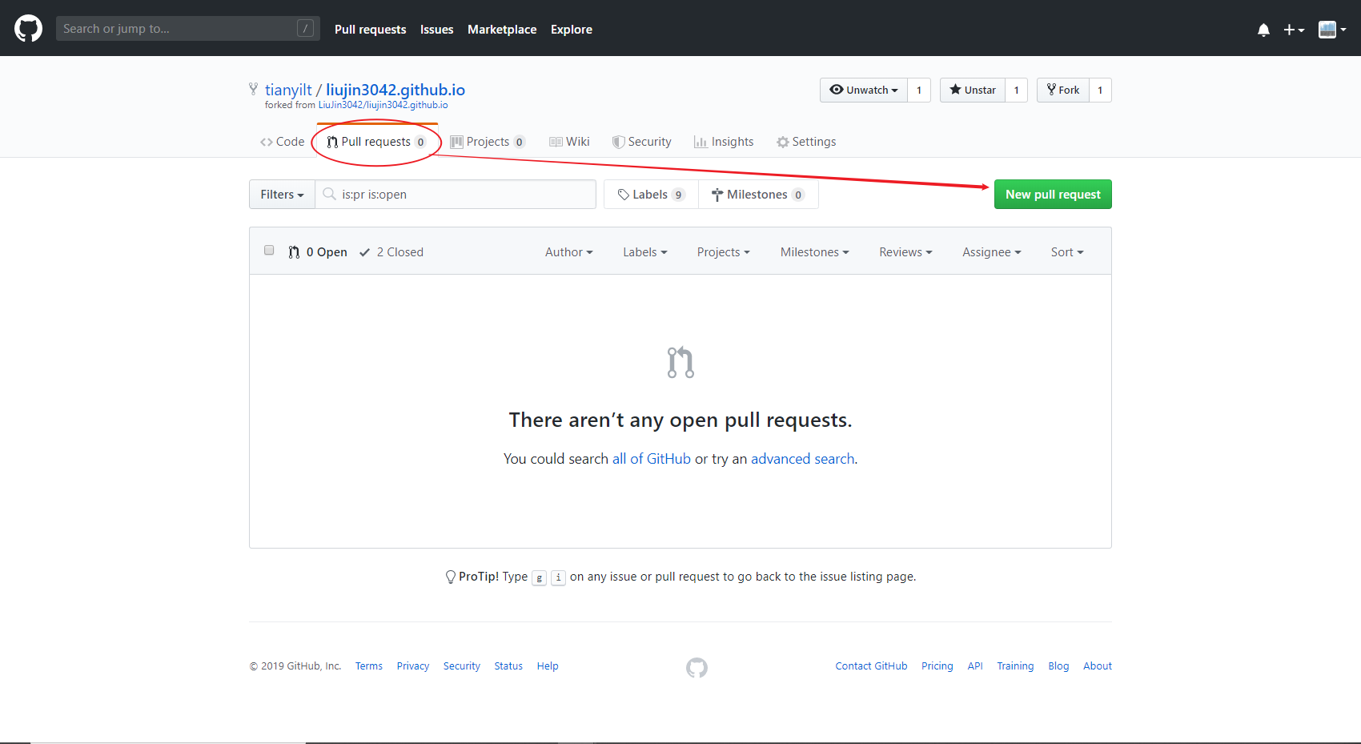
Task: Open the Pricing footer link
Action: coord(937,666)
